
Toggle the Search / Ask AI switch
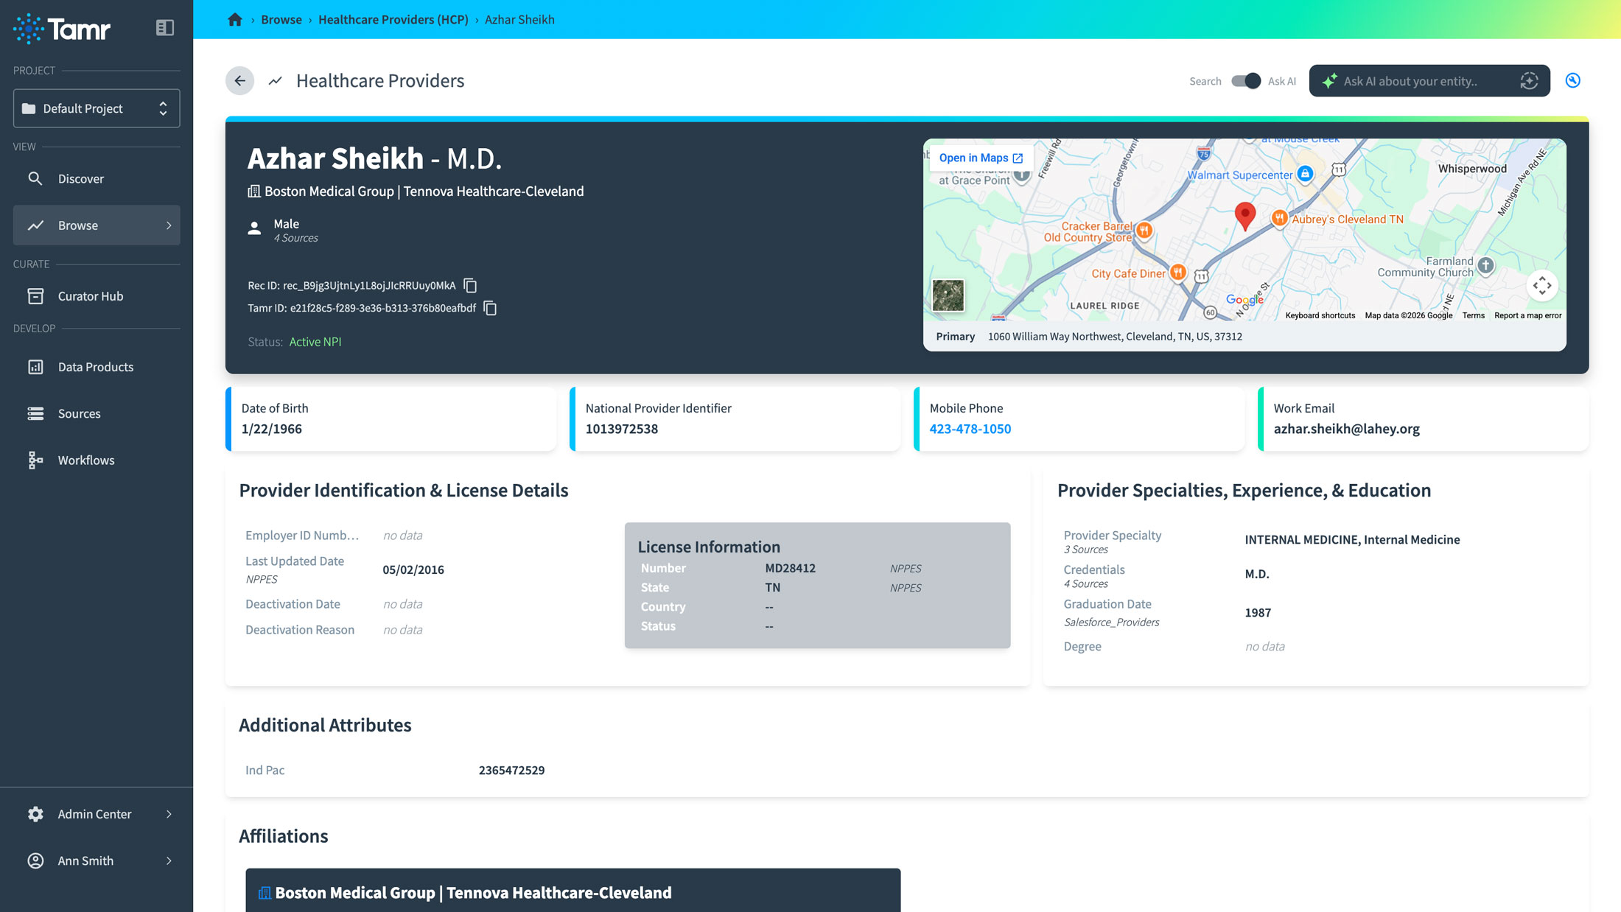[1245, 81]
